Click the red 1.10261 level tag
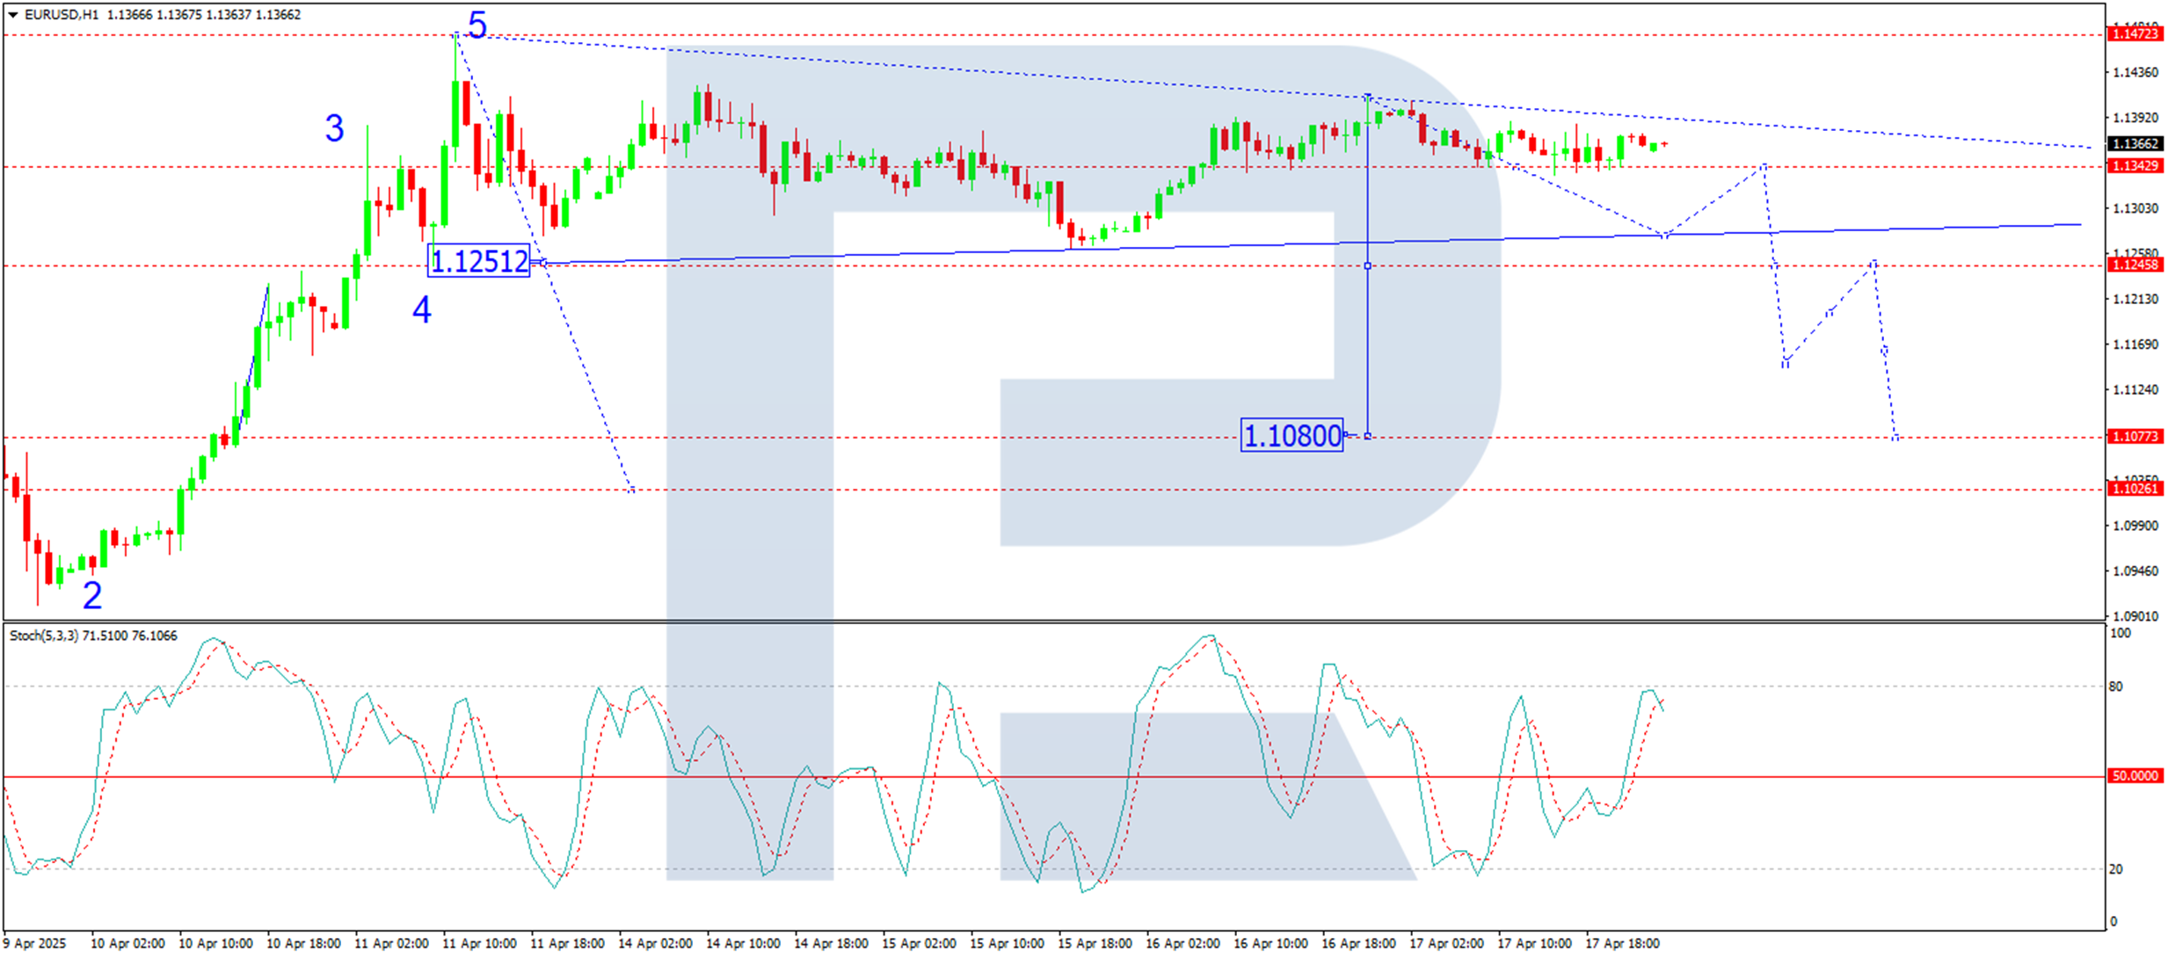 click(2135, 489)
